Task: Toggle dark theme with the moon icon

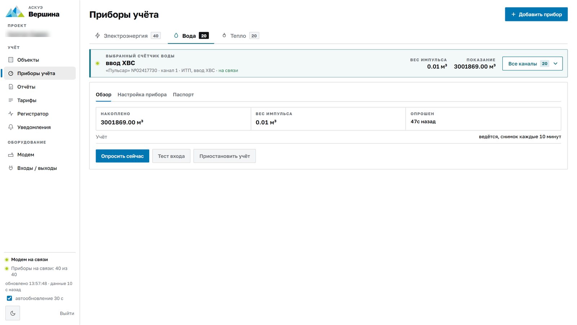Action: point(13,313)
